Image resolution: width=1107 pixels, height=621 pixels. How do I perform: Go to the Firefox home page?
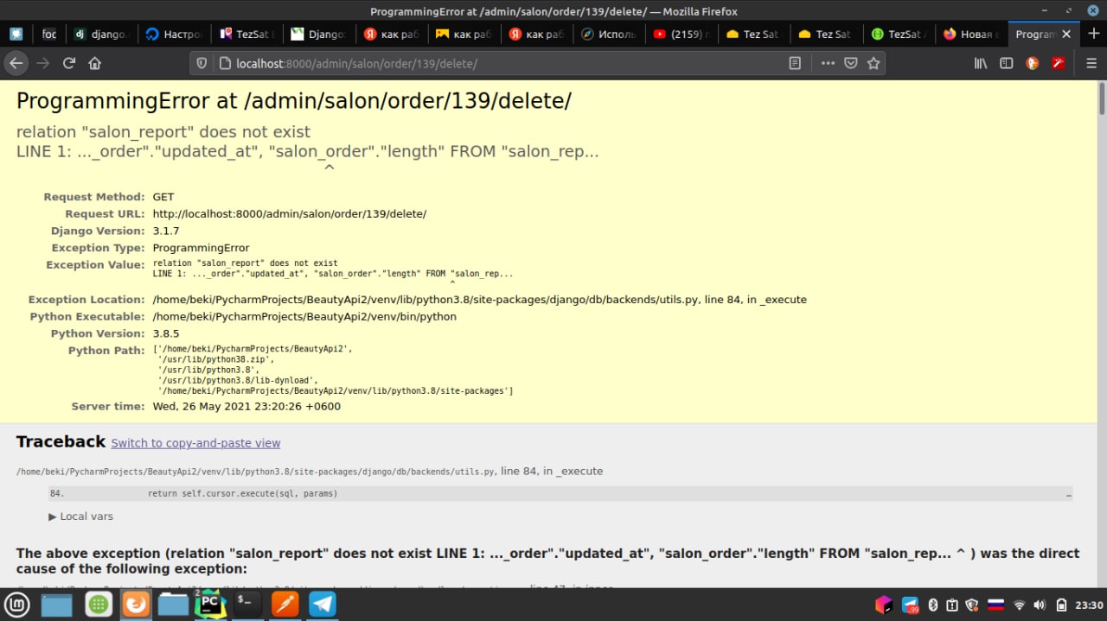[95, 63]
